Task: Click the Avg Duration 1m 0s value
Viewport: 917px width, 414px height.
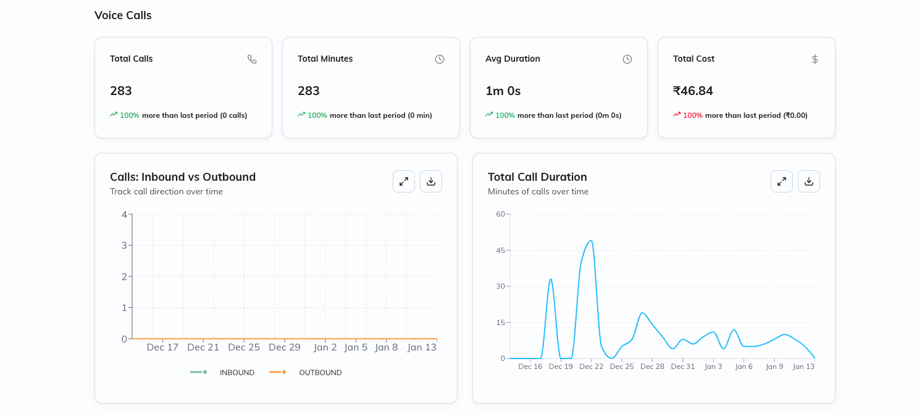Action: click(x=503, y=91)
